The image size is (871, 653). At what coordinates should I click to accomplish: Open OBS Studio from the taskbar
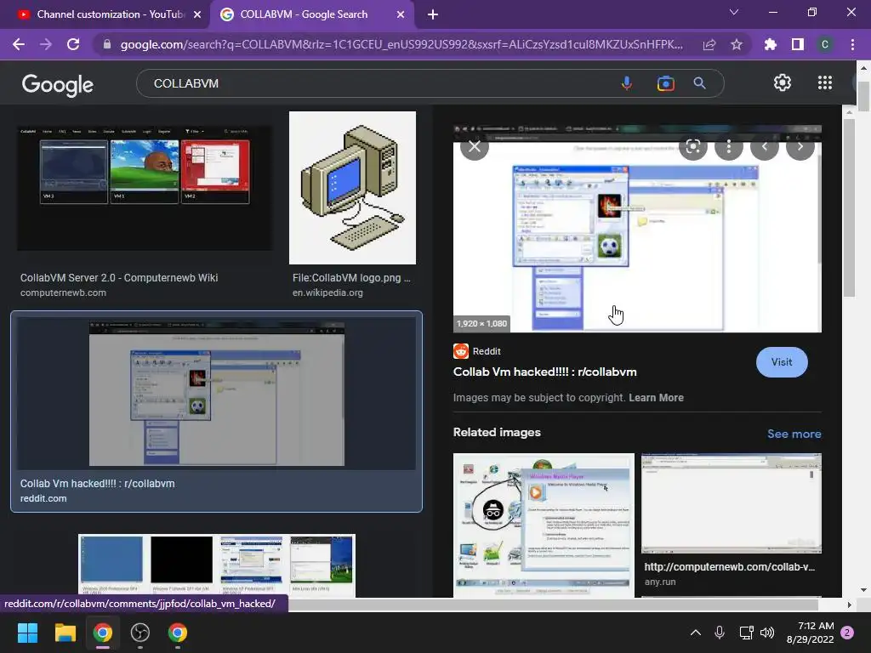[140, 633]
